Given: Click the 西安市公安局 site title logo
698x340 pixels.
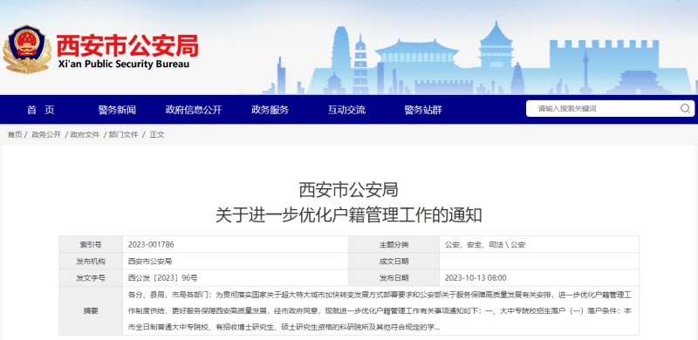Looking at the screenshot, I should pyautogui.click(x=127, y=51).
